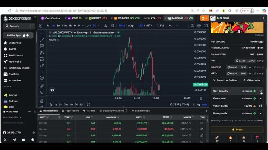Click the current price label 0.00008429
Image resolution: width=268 pixels, height=150 pixels.
[200, 85]
